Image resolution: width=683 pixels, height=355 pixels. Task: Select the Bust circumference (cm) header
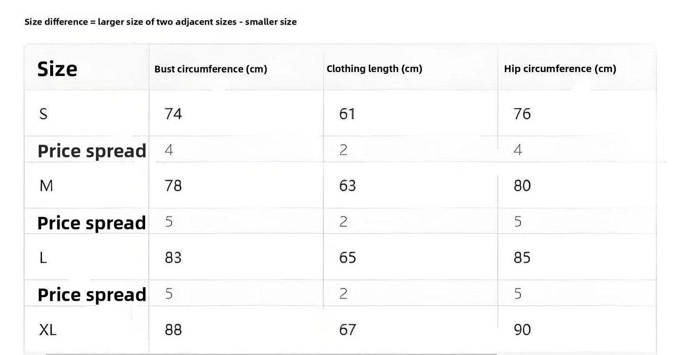click(211, 69)
